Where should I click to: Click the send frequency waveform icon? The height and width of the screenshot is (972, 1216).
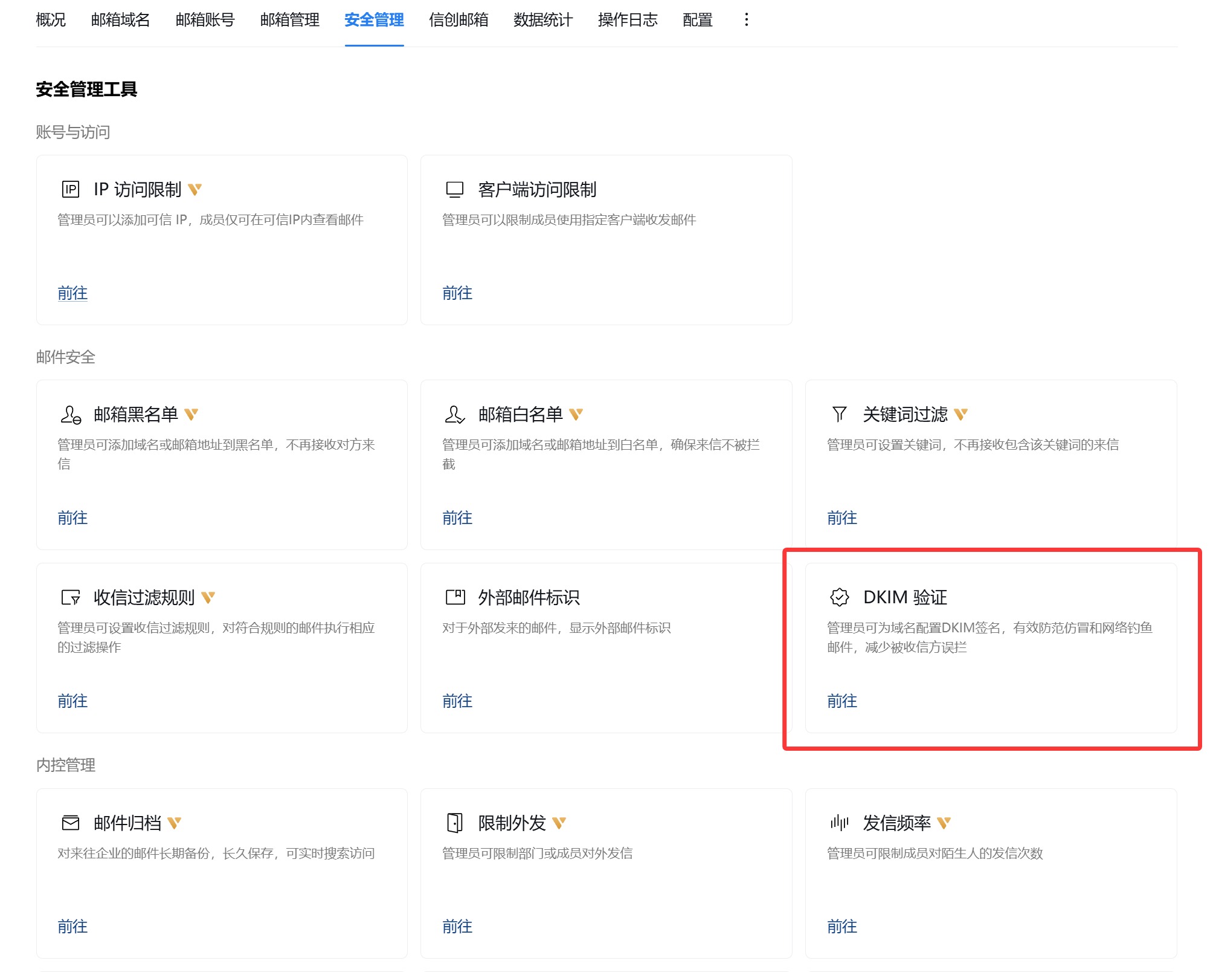point(839,823)
